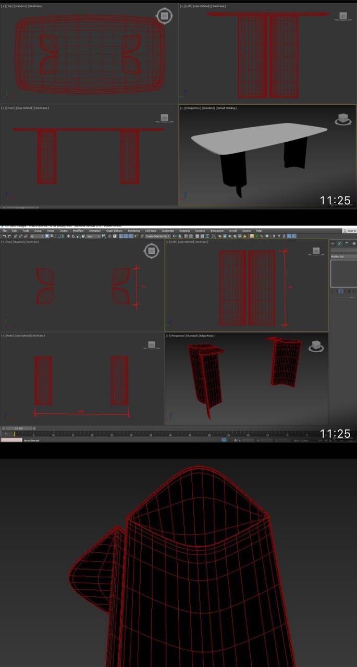Click the yellow triangle icon in the render toolbar
Viewport: 357px width, 667px height.
pos(244,236)
